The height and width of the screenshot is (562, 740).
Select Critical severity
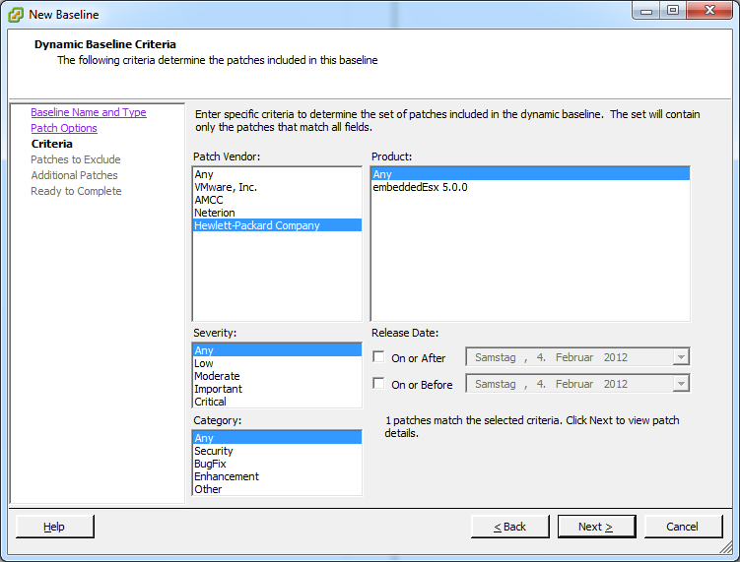point(210,402)
